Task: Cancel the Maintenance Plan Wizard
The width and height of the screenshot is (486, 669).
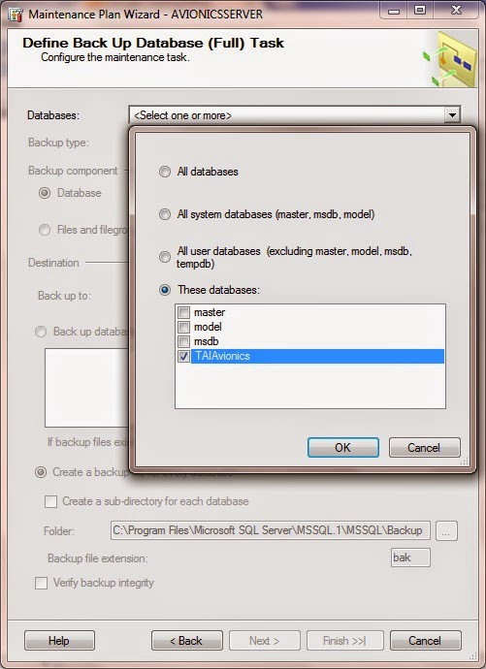Action: coord(426,641)
